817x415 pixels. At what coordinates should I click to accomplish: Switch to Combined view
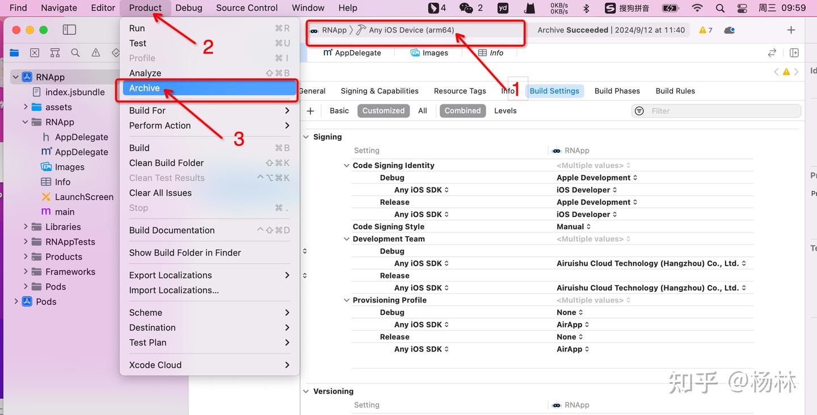click(x=462, y=111)
